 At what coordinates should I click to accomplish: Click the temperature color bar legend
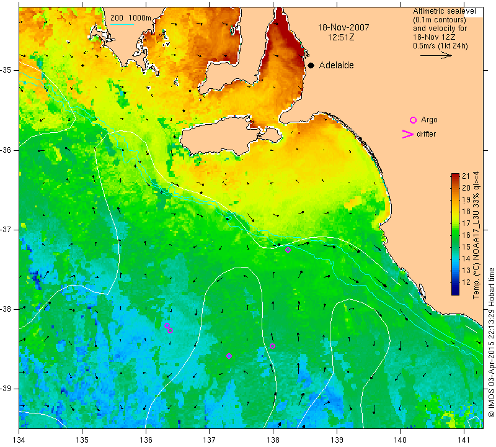point(455,234)
